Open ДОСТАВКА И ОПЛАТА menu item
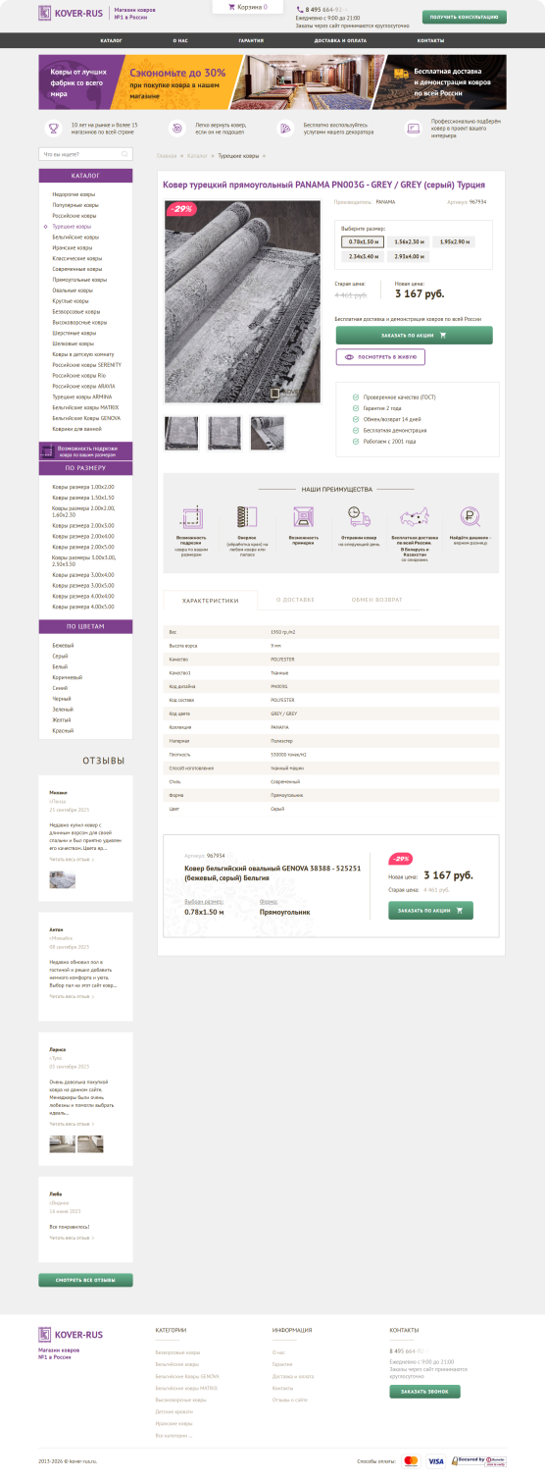This screenshot has height=1480, width=545. pyautogui.click(x=339, y=41)
